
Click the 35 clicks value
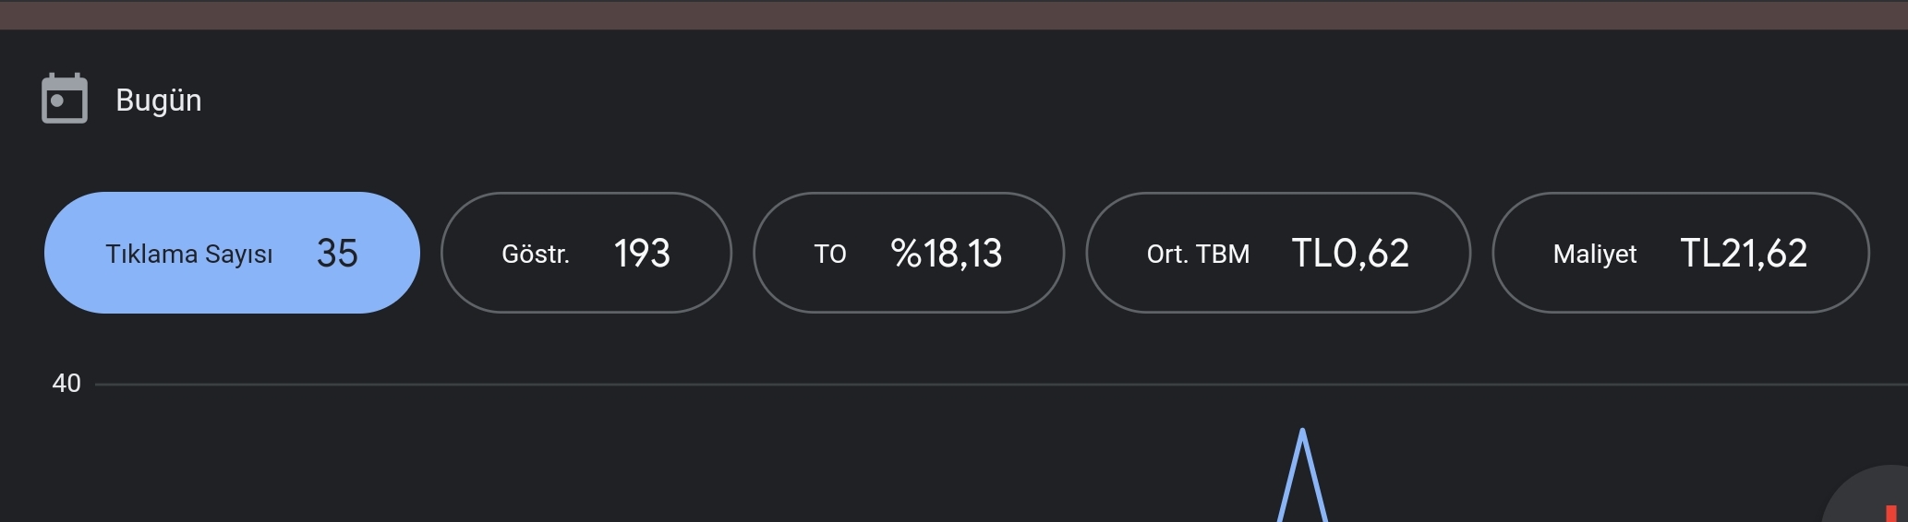(x=337, y=253)
